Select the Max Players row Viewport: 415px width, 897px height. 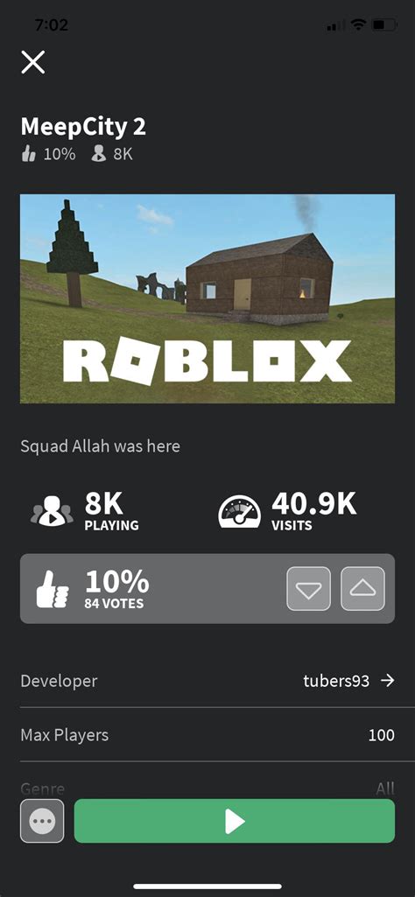(x=207, y=734)
